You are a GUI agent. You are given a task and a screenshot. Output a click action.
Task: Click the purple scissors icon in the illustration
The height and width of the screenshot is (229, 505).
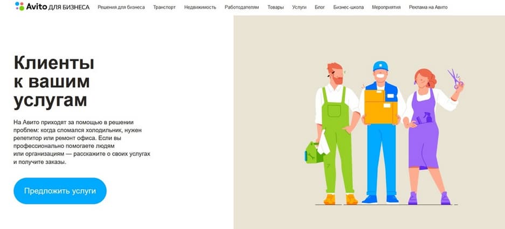[455, 79]
